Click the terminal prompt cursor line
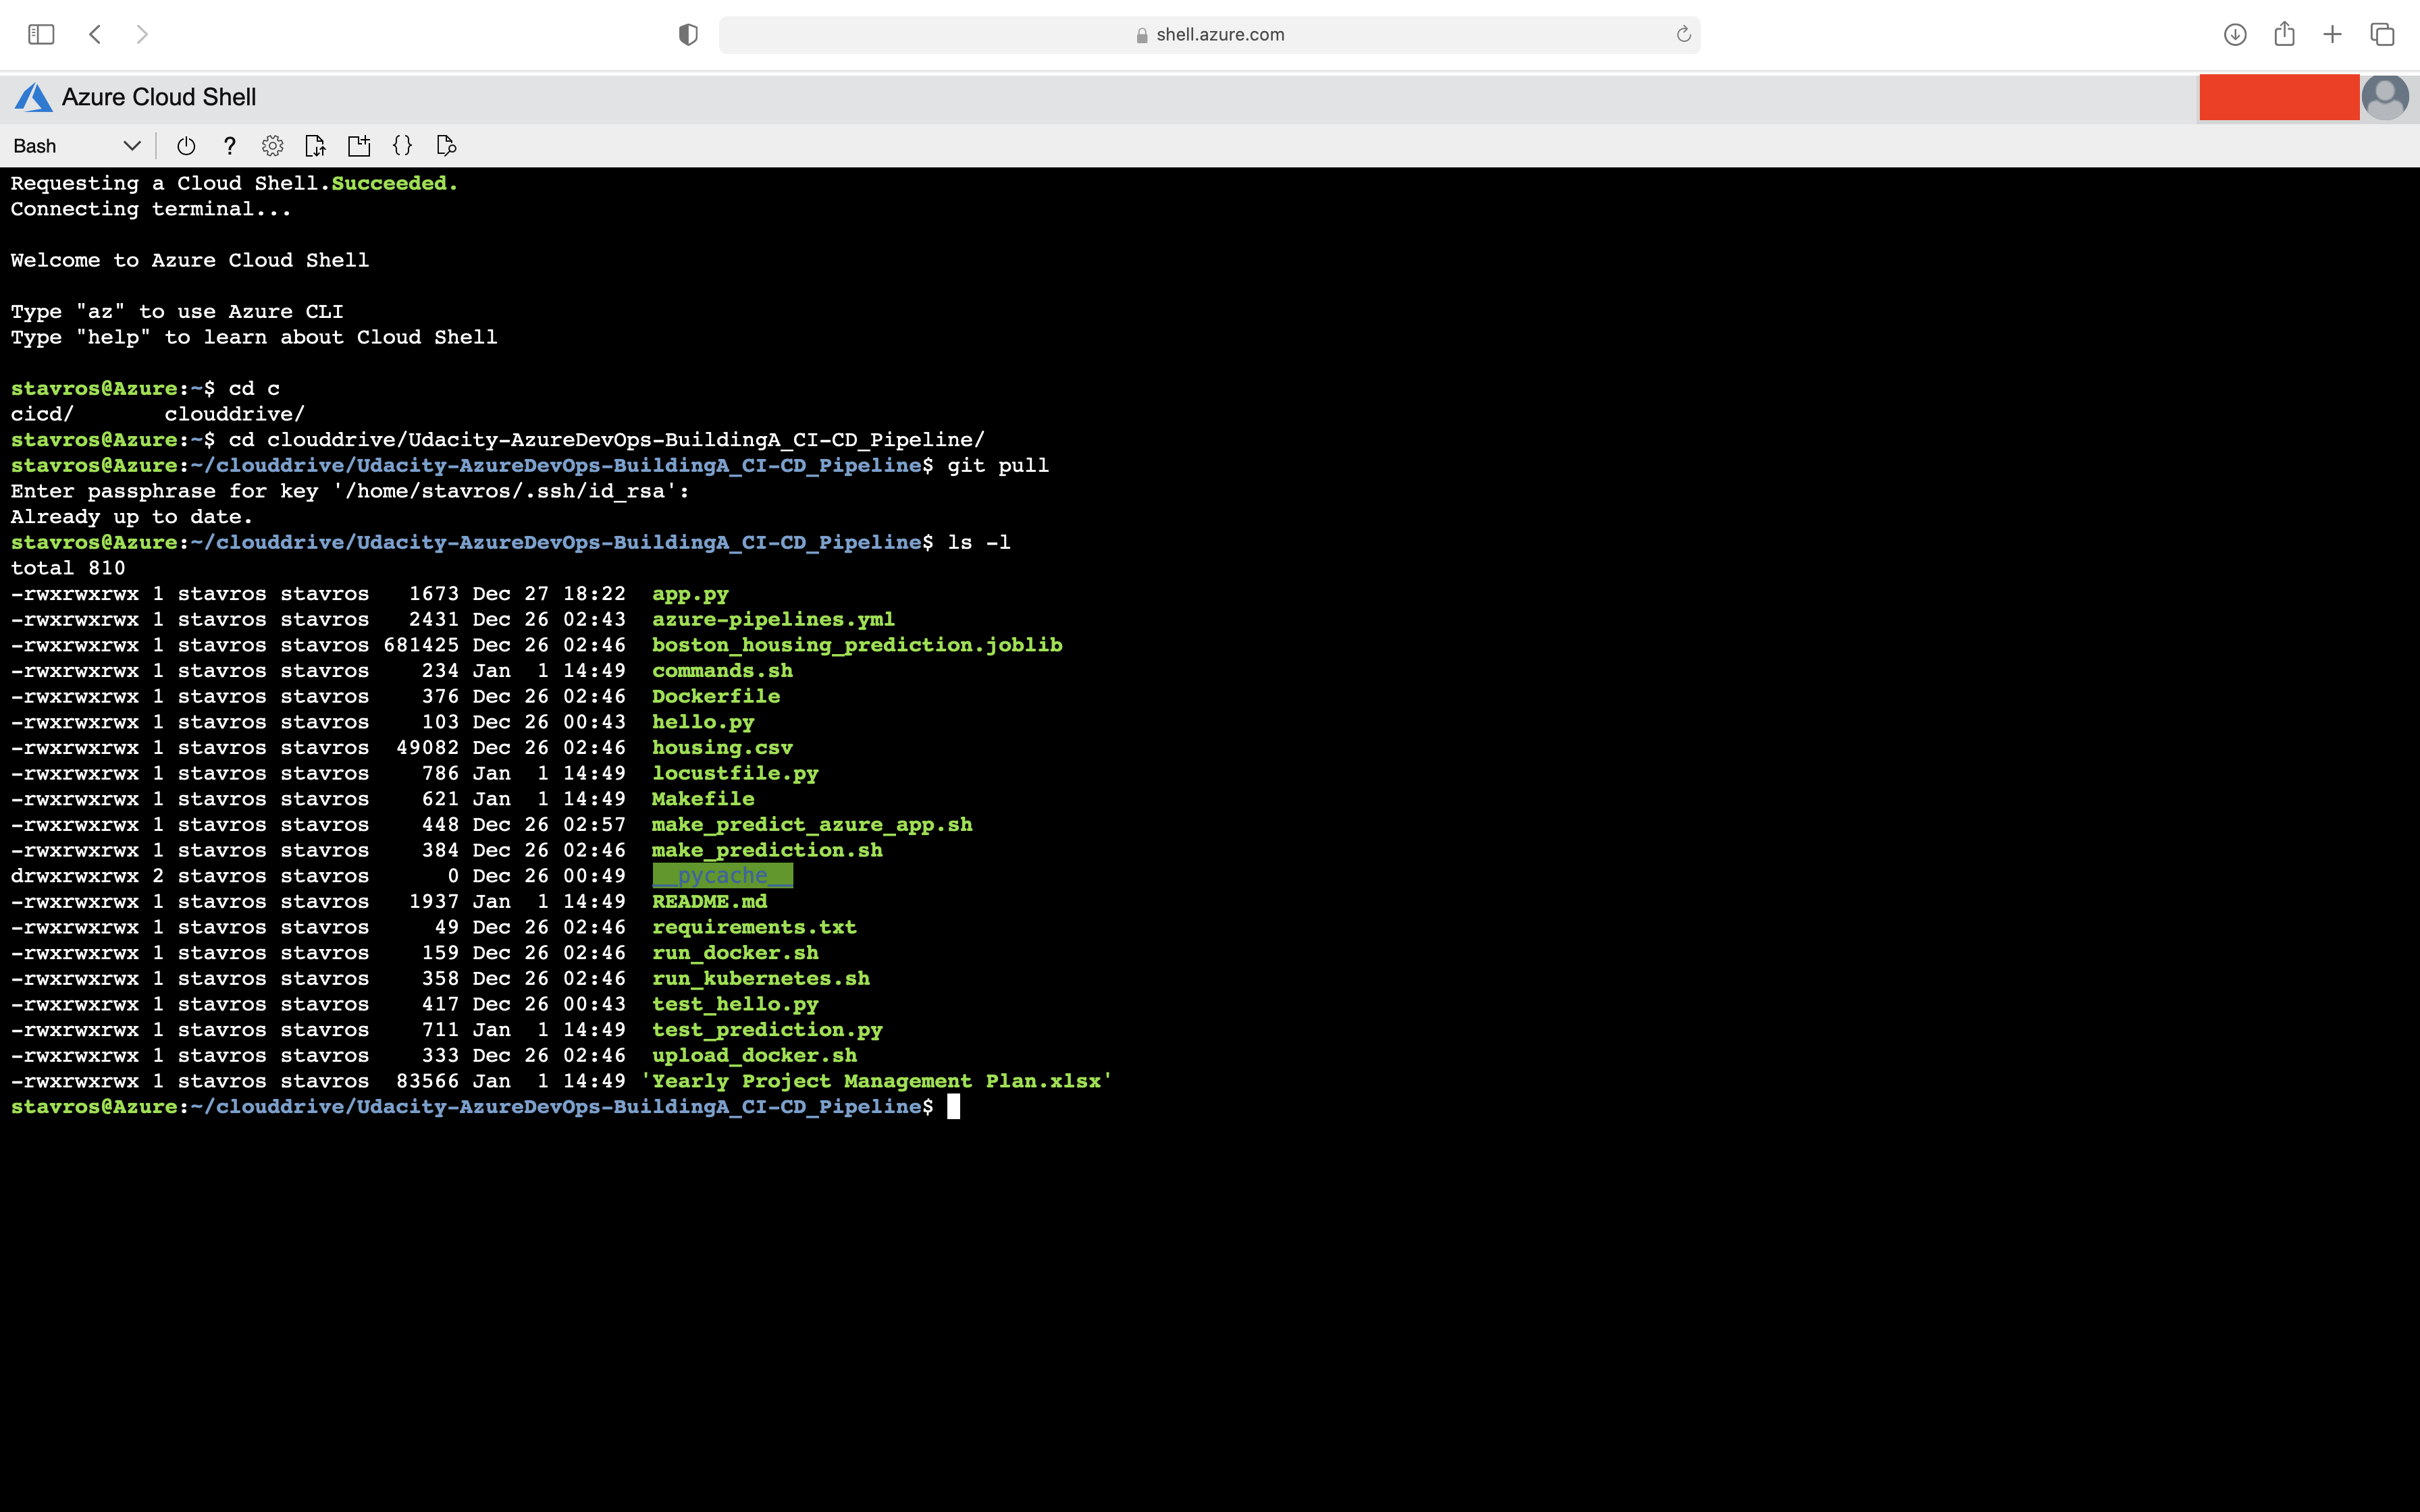 (x=953, y=1107)
